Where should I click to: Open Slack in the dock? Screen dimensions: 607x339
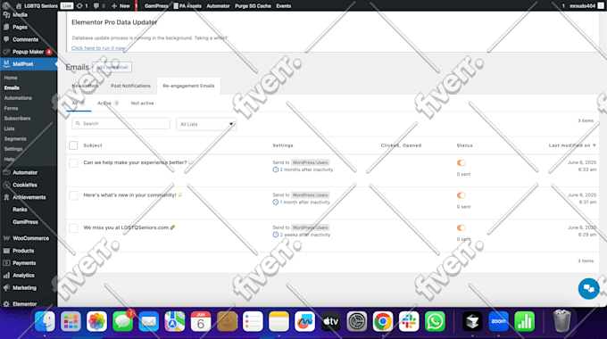[409, 321]
